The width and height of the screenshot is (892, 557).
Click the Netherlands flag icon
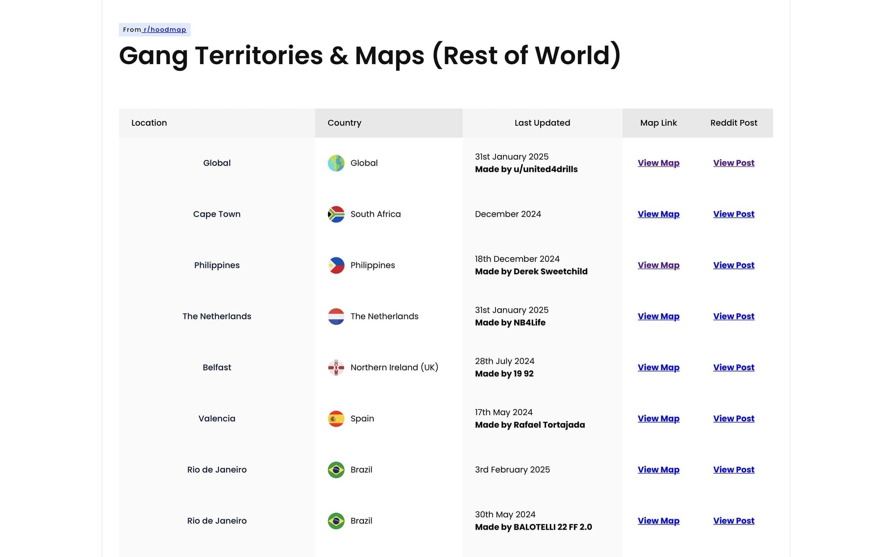click(x=336, y=317)
